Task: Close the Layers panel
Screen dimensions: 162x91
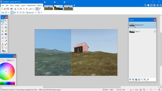Action: 155,20
